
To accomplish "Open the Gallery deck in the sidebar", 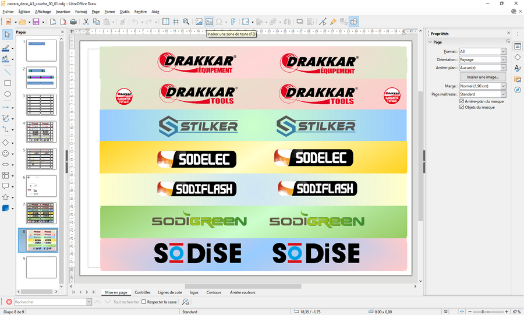I will [518, 79].
